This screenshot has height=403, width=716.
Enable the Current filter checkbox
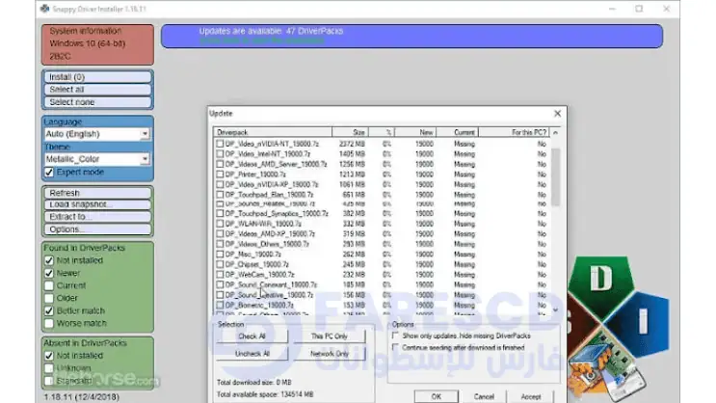pos(49,285)
